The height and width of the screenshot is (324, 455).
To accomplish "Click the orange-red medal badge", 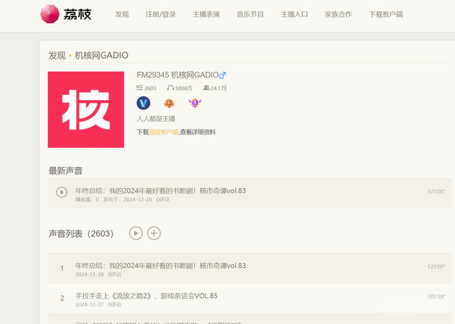I will tap(169, 103).
